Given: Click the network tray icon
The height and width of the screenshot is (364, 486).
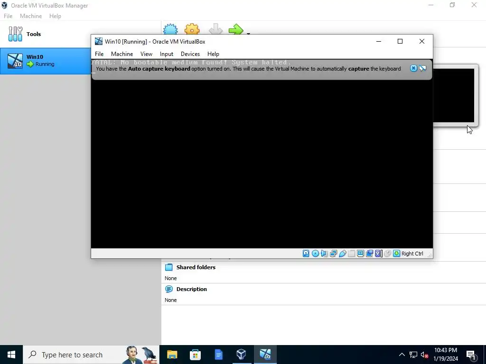Looking at the screenshot, I should [x=413, y=355].
